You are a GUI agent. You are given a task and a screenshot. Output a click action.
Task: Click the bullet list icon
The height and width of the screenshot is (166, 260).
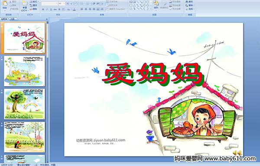tap(82, 3)
